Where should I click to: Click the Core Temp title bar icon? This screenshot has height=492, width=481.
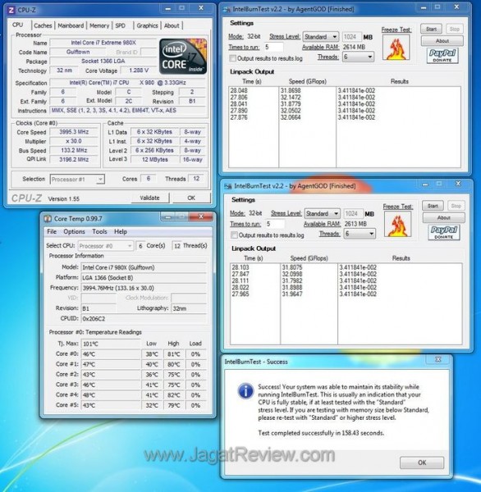pyautogui.click(x=48, y=218)
